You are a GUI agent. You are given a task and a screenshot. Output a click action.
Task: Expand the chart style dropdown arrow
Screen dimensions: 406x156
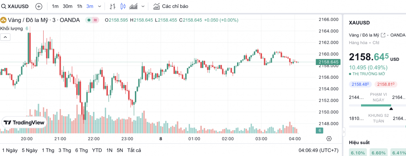click(x=143, y=6)
